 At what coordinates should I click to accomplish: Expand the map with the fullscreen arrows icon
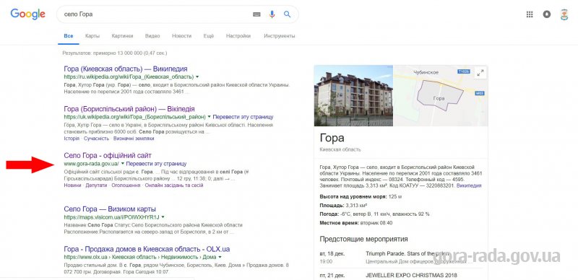[x=480, y=73]
